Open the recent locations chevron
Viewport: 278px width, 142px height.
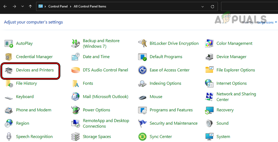click(x=23, y=7)
